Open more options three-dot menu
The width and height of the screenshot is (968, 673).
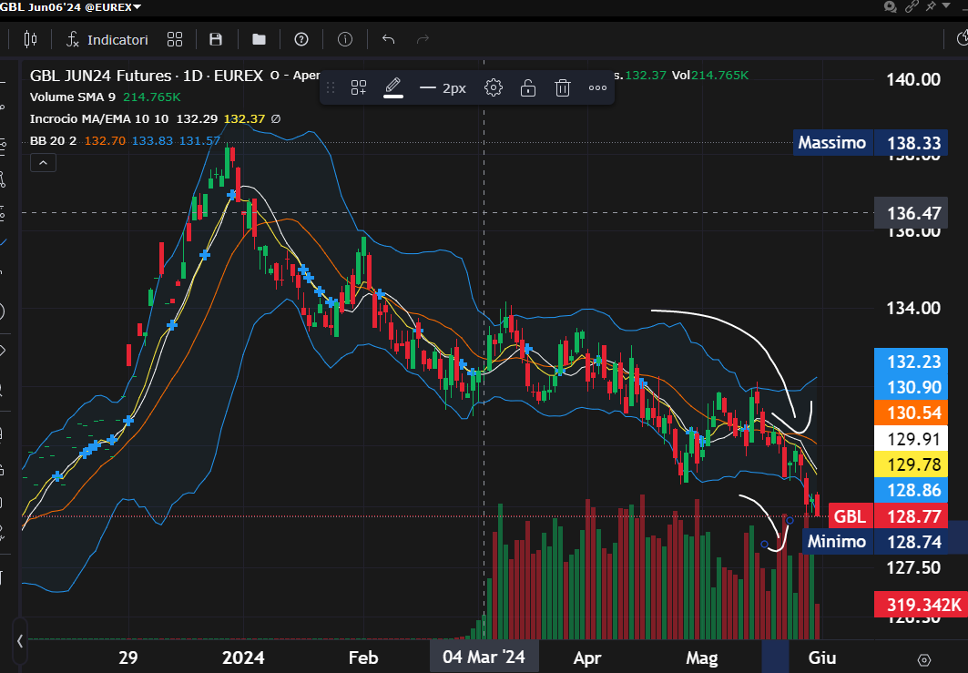[x=597, y=87]
